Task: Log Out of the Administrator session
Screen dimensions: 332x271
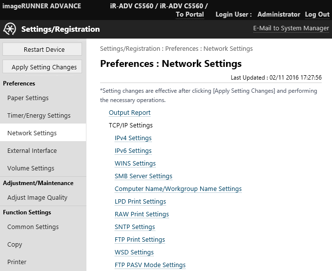Action: click(317, 15)
